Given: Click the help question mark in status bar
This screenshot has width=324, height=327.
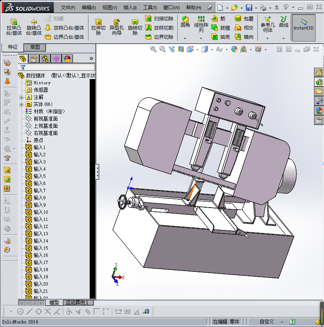Looking at the screenshot, I should 292,321.
